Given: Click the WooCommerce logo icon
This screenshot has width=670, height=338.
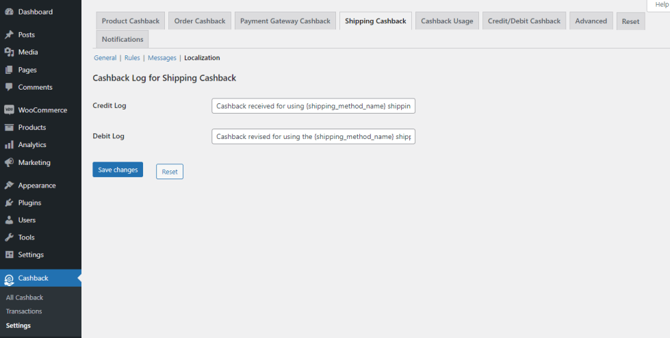Looking at the screenshot, I should click(x=9, y=110).
